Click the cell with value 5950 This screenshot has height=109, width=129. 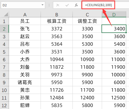click(x=57, y=82)
